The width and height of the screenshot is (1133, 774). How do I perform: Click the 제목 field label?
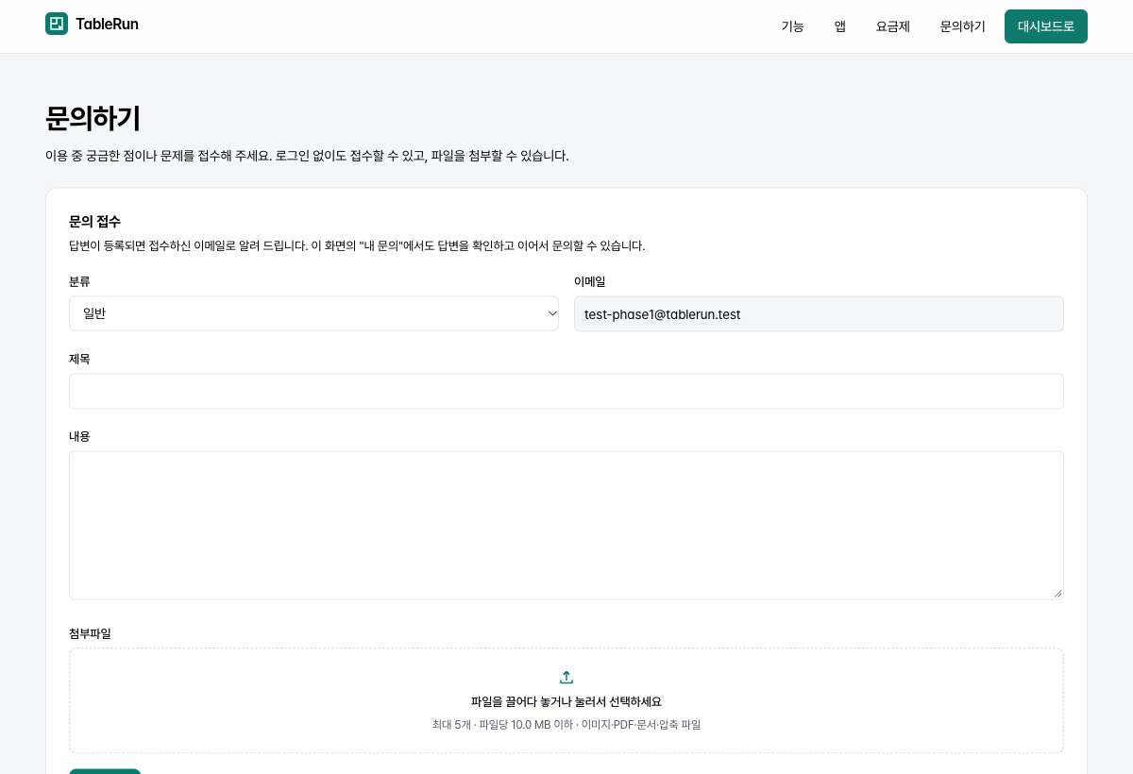pos(79,359)
